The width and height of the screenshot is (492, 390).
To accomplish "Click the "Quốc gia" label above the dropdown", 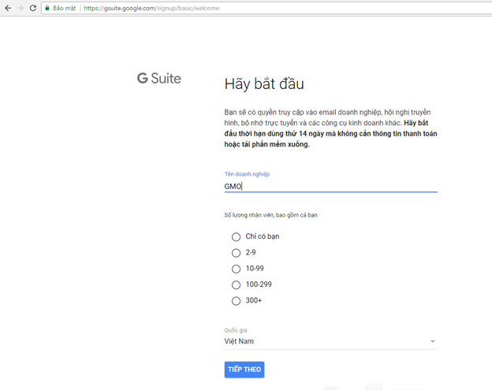I will [236, 330].
